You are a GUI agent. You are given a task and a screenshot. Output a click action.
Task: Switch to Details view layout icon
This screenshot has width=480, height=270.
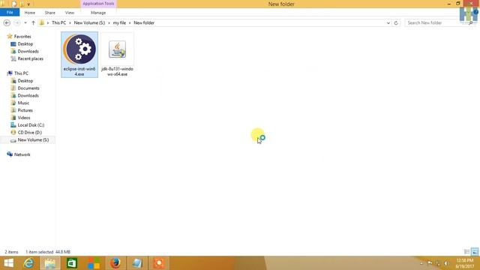click(x=466, y=252)
